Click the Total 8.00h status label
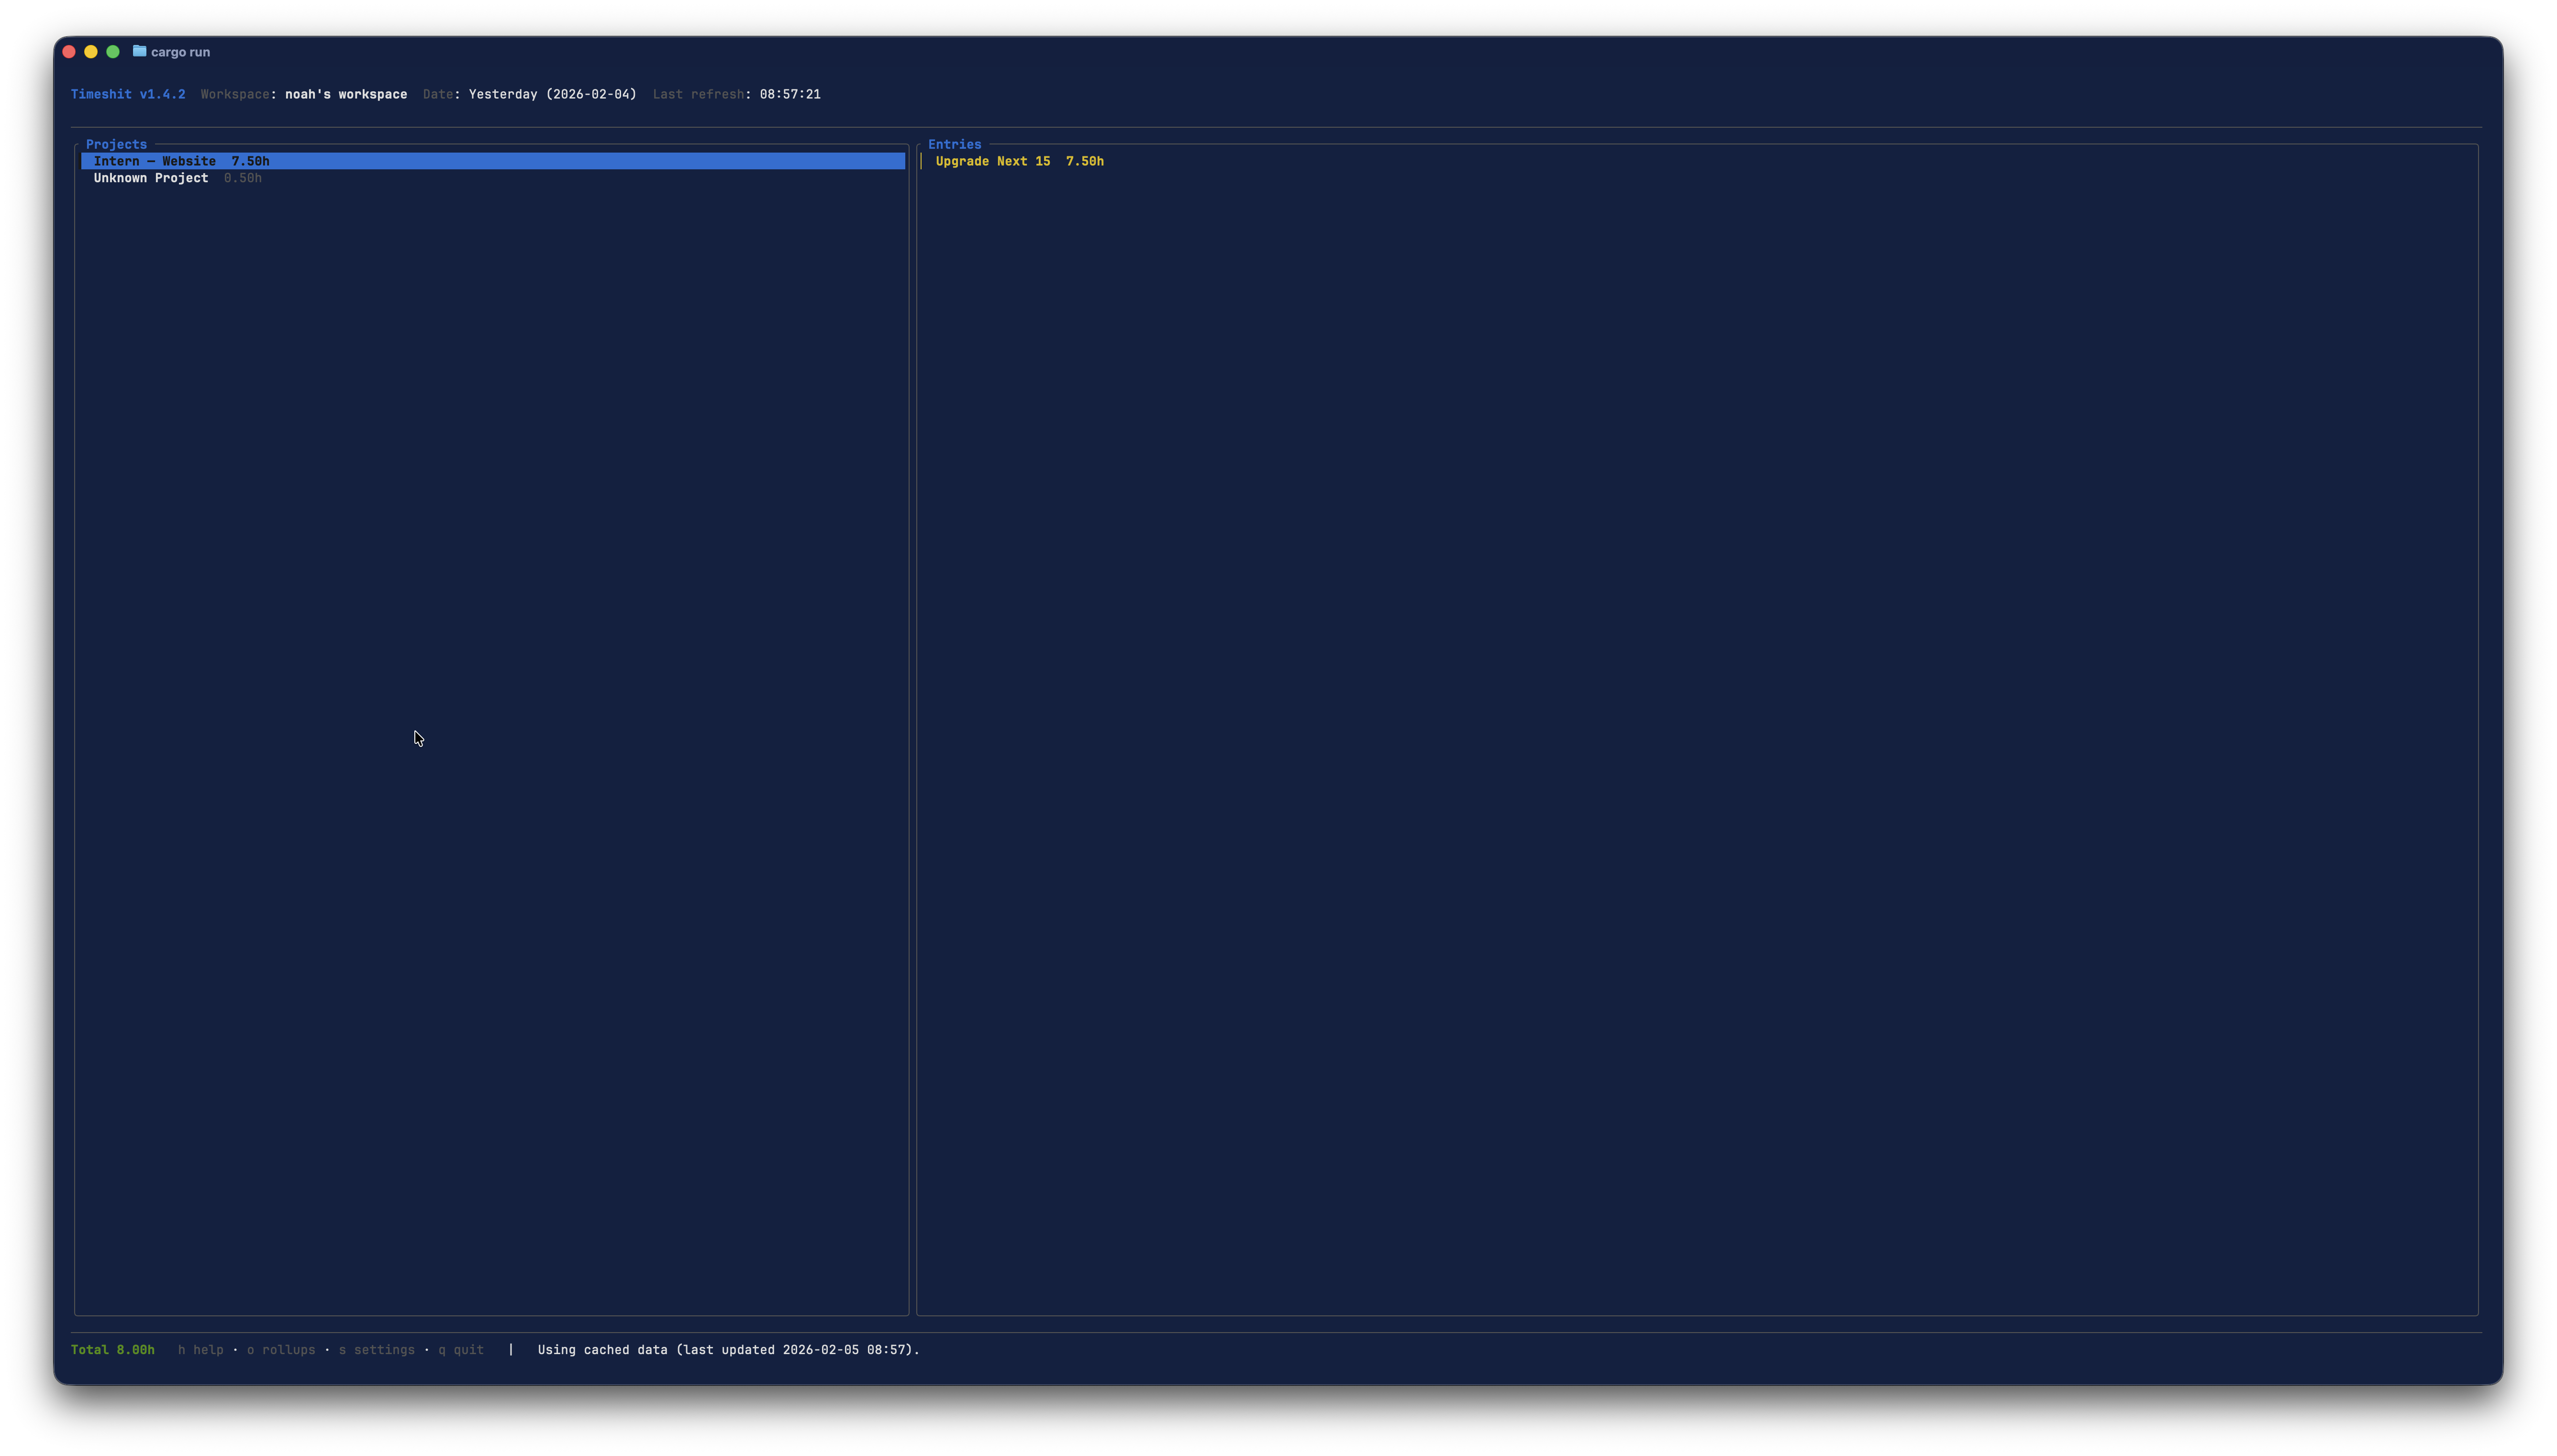2557x1456 pixels. click(x=113, y=1349)
